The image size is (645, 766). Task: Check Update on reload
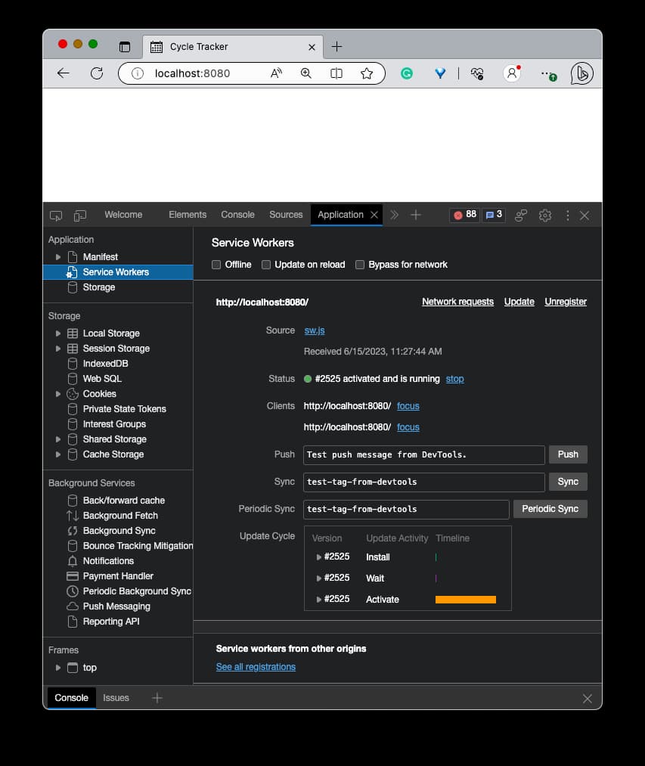pos(266,265)
